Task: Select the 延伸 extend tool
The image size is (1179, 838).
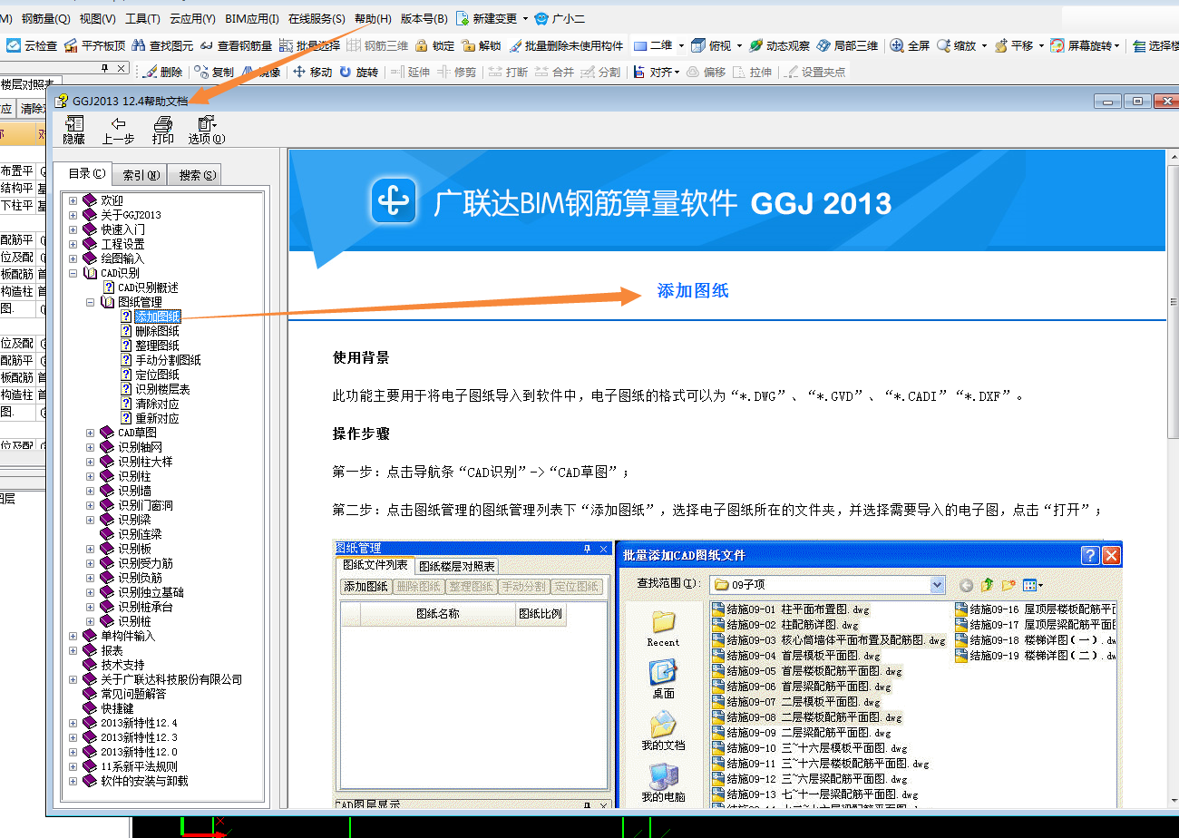Action: click(x=410, y=72)
